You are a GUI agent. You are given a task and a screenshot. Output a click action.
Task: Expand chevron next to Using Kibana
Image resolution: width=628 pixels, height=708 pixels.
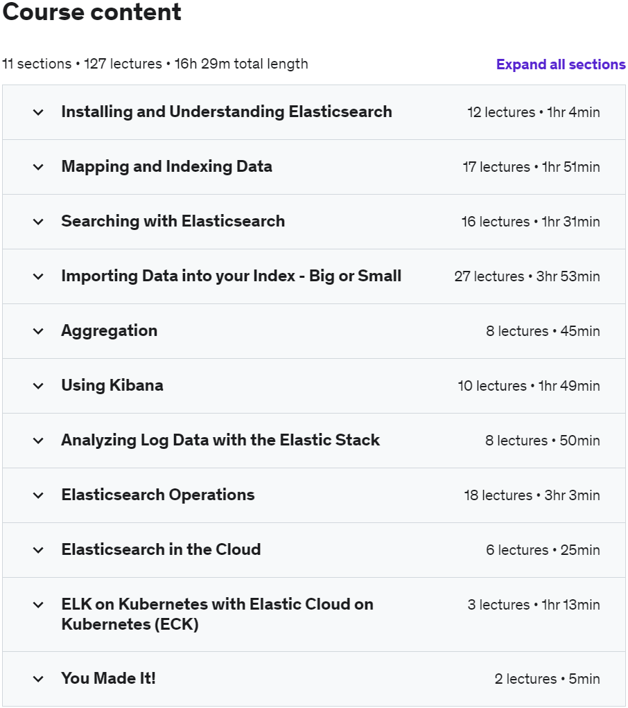[38, 386]
